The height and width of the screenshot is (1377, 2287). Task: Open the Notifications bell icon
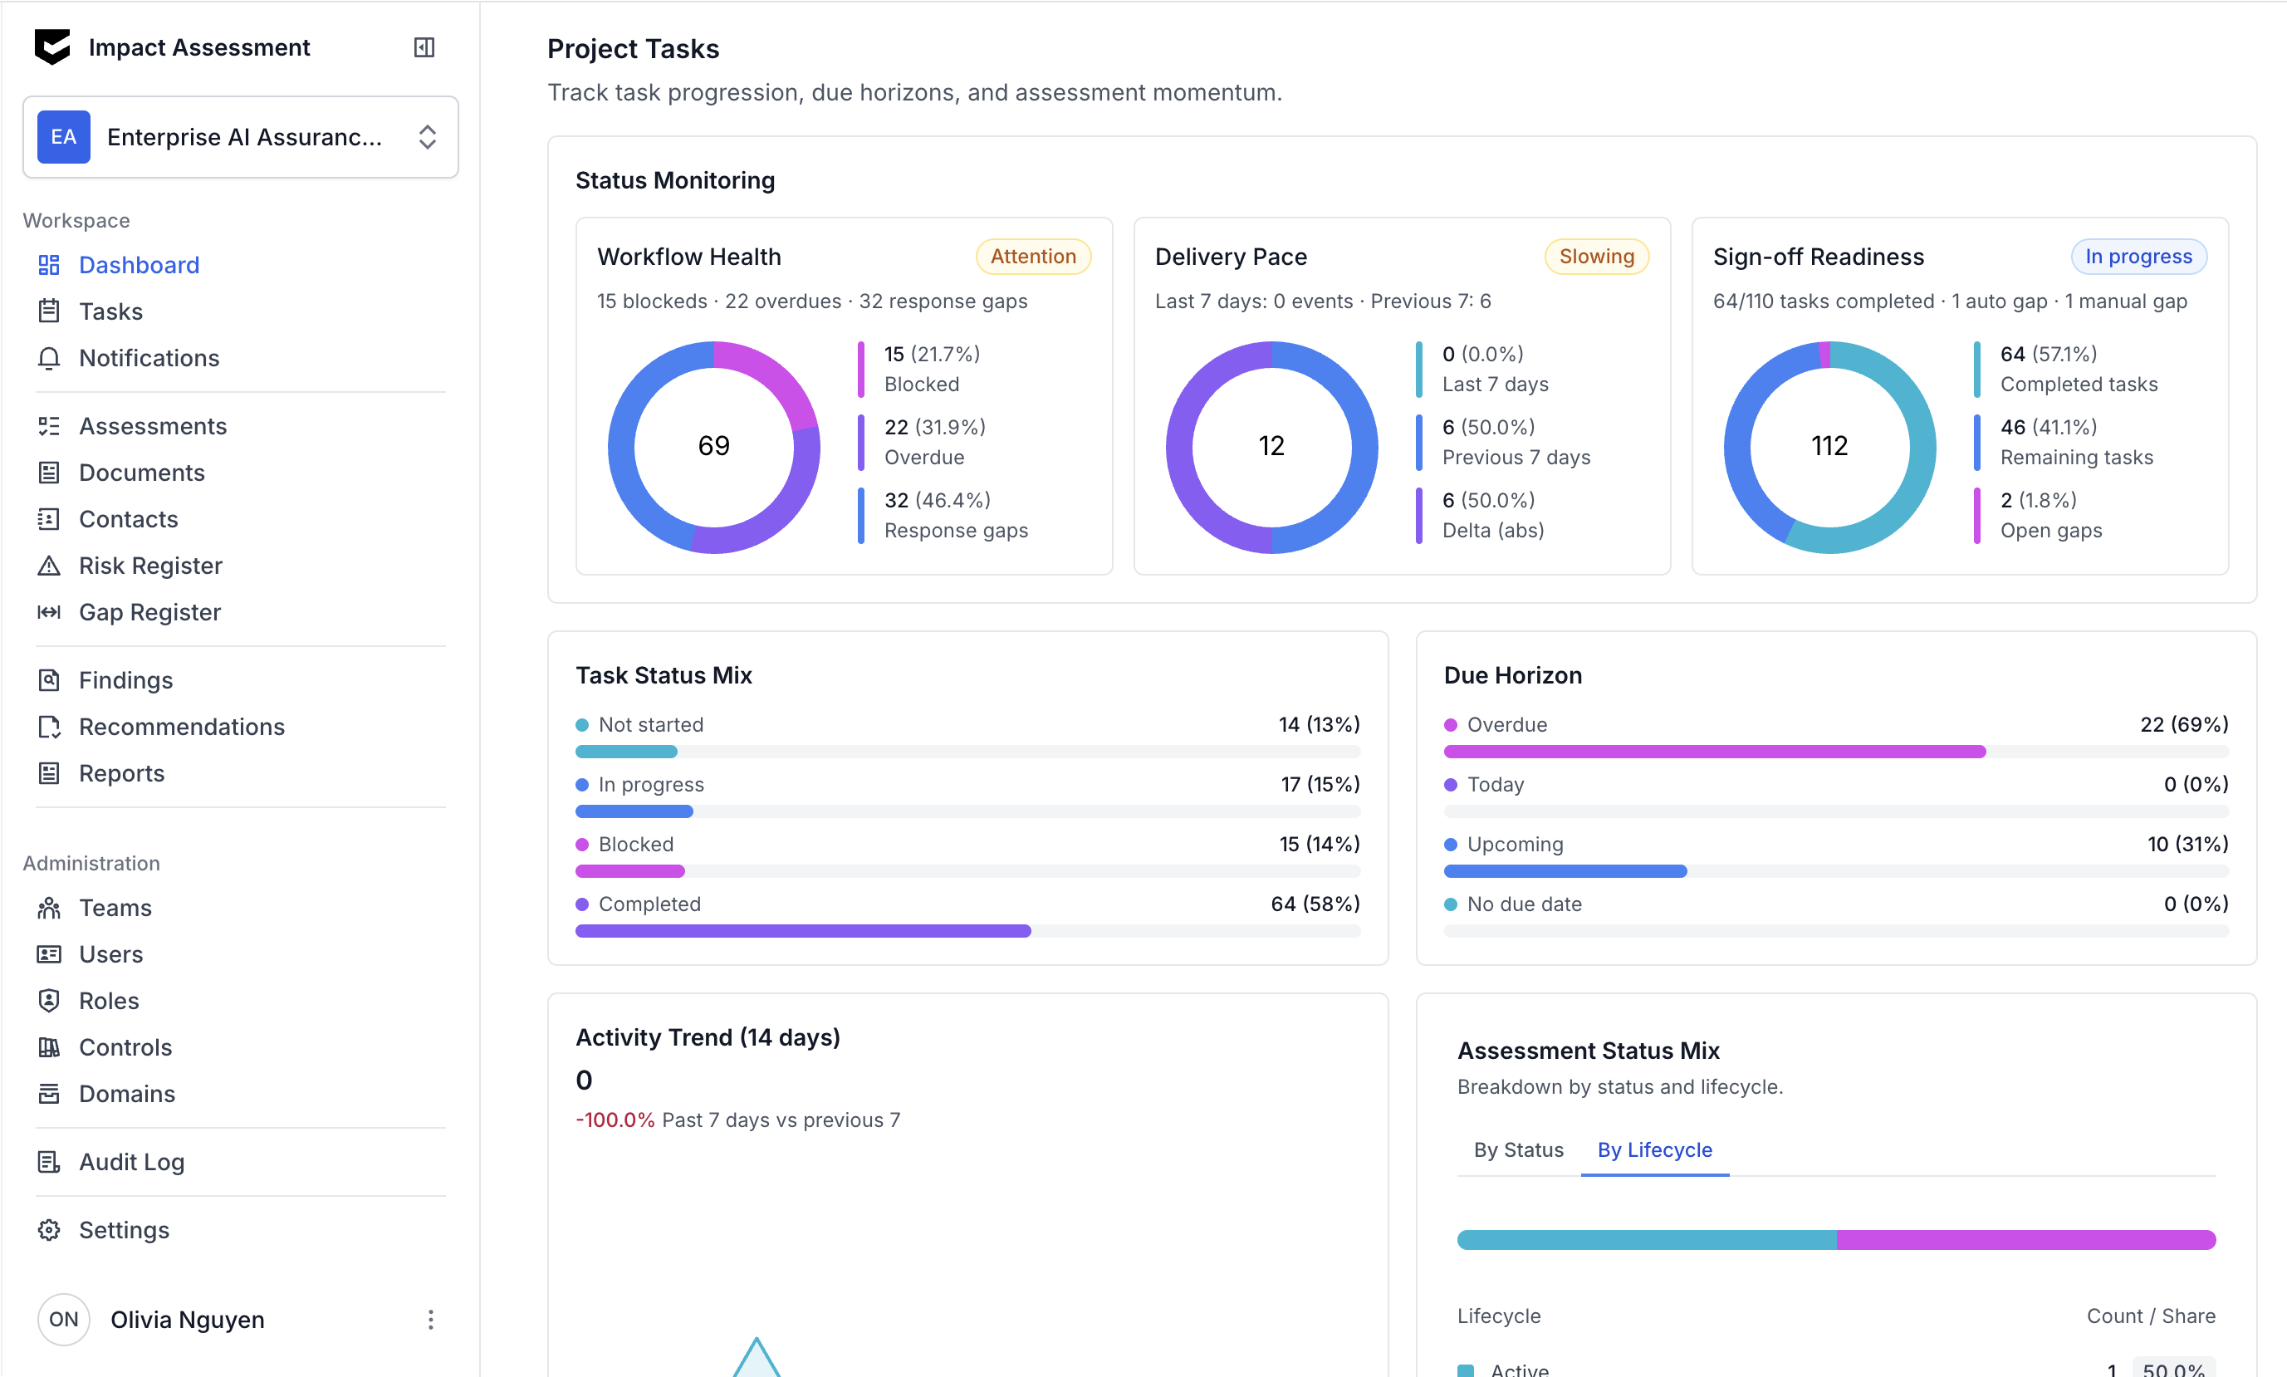tap(49, 358)
